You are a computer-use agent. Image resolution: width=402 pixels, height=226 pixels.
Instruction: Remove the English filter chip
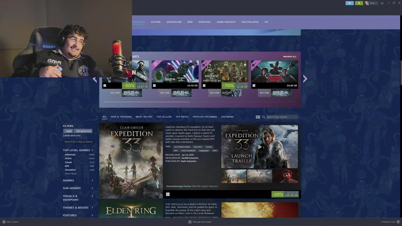[69, 131]
